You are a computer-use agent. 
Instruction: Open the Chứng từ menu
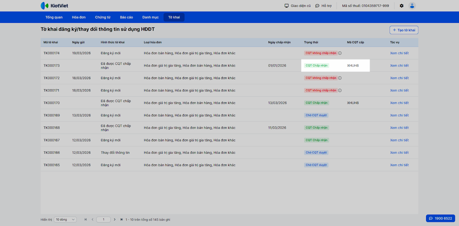click(x=103, y=17)
